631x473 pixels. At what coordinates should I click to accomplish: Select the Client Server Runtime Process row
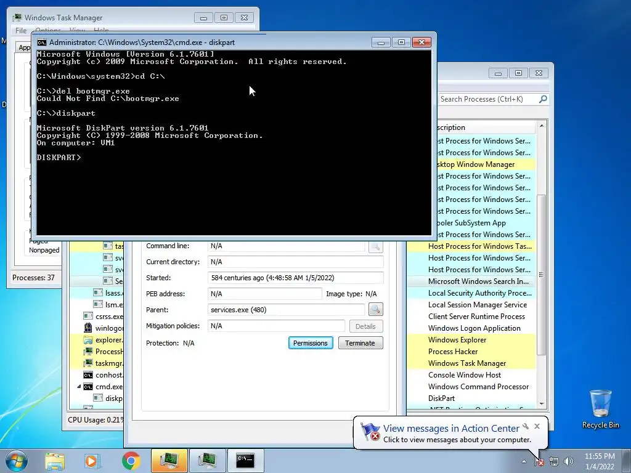click(471, 316)
